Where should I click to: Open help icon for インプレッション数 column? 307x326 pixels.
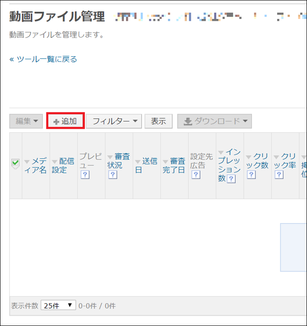(231, 179)
